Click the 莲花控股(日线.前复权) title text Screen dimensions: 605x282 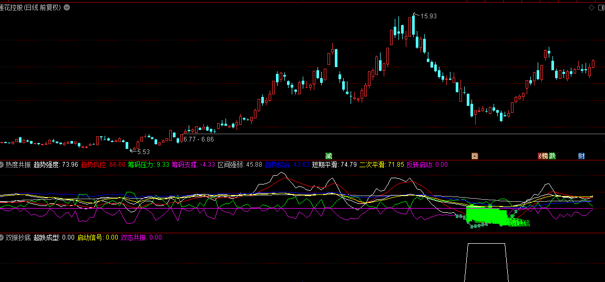30,7
